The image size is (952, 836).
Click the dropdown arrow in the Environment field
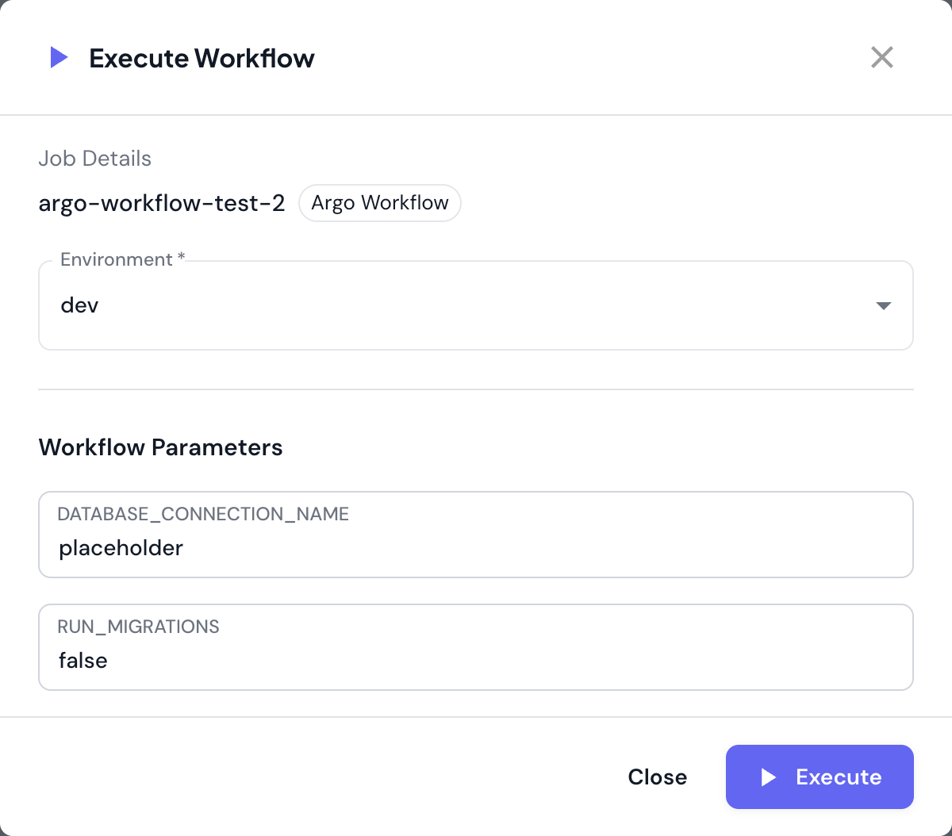pyautogui.click(x=882, y=305)
